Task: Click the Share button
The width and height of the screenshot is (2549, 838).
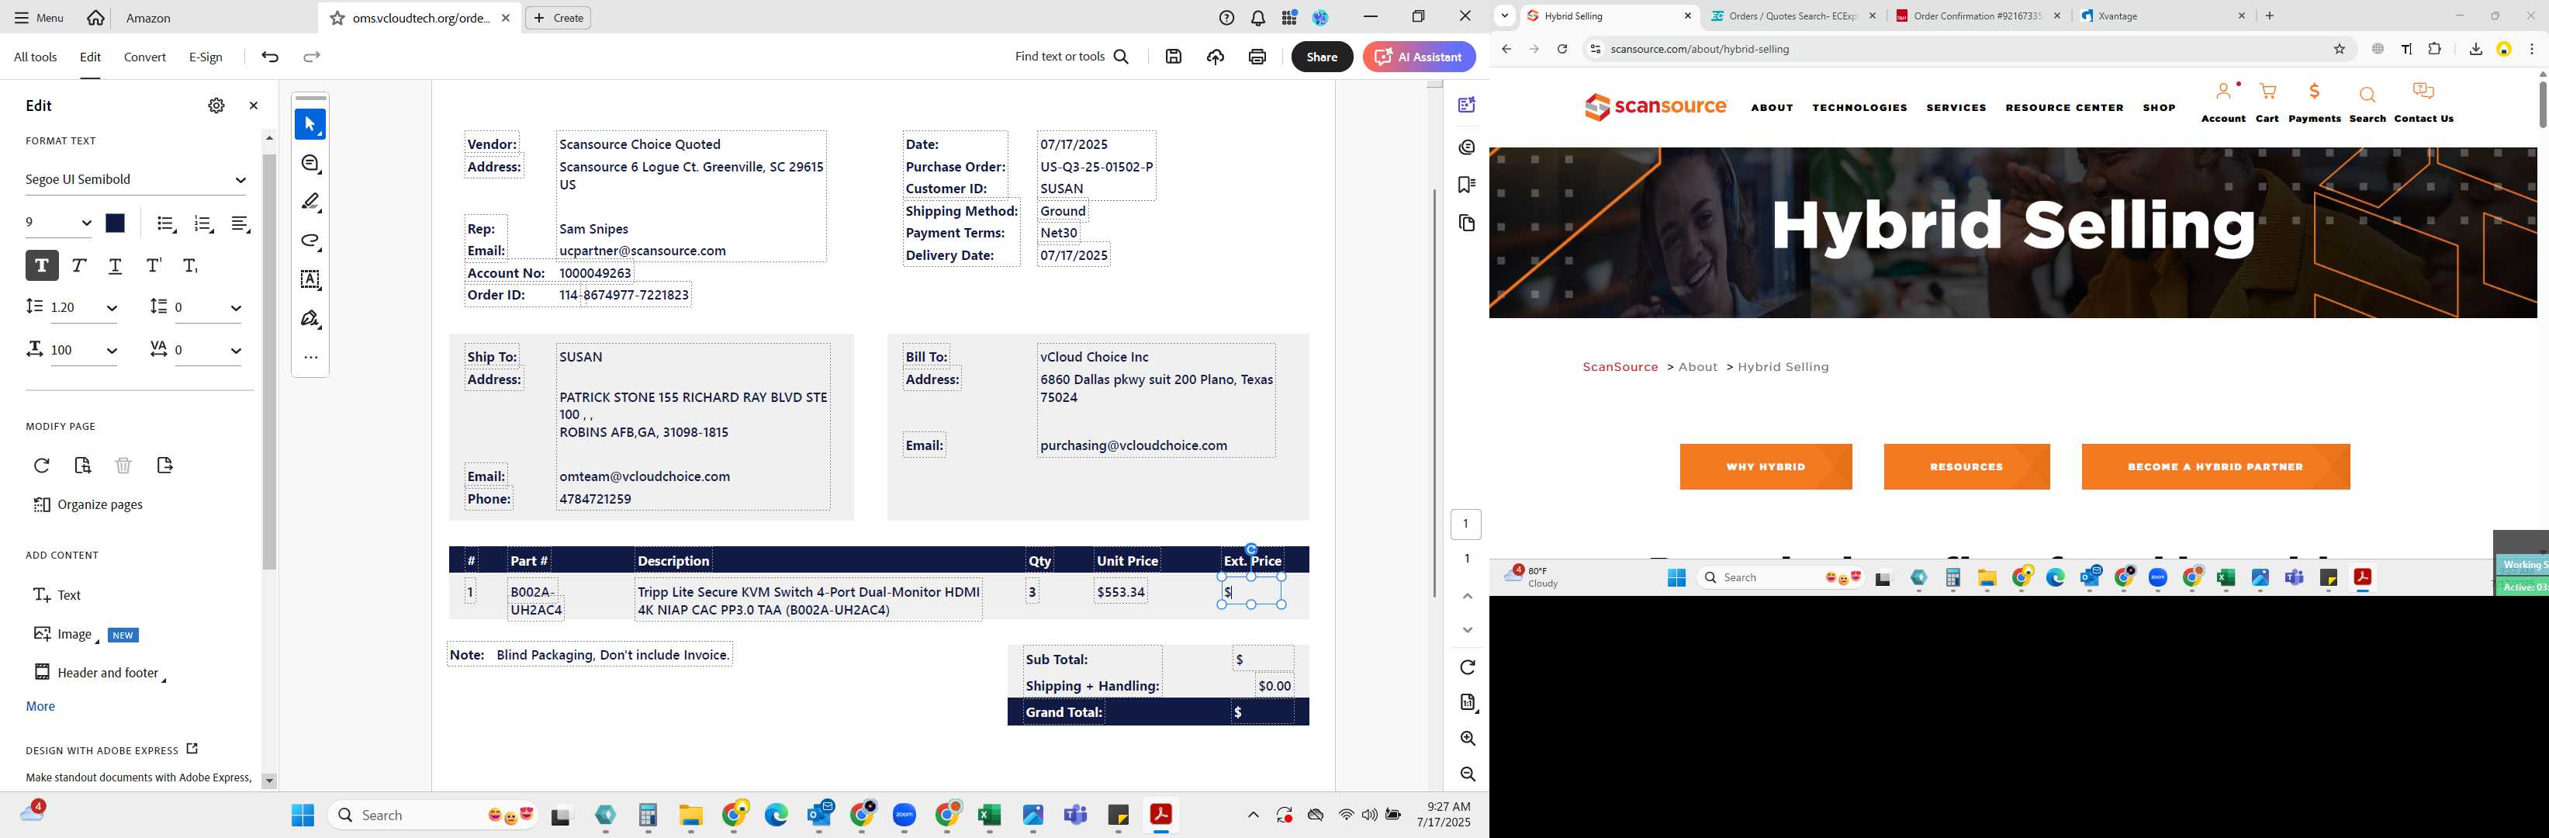Action: (x=1321, y=57)
